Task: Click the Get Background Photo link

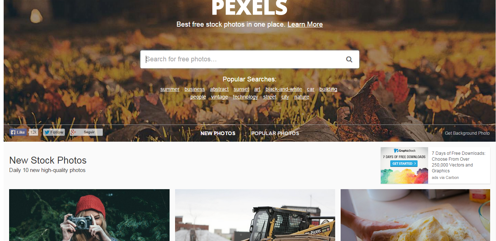Action: (x=467, y=133)
